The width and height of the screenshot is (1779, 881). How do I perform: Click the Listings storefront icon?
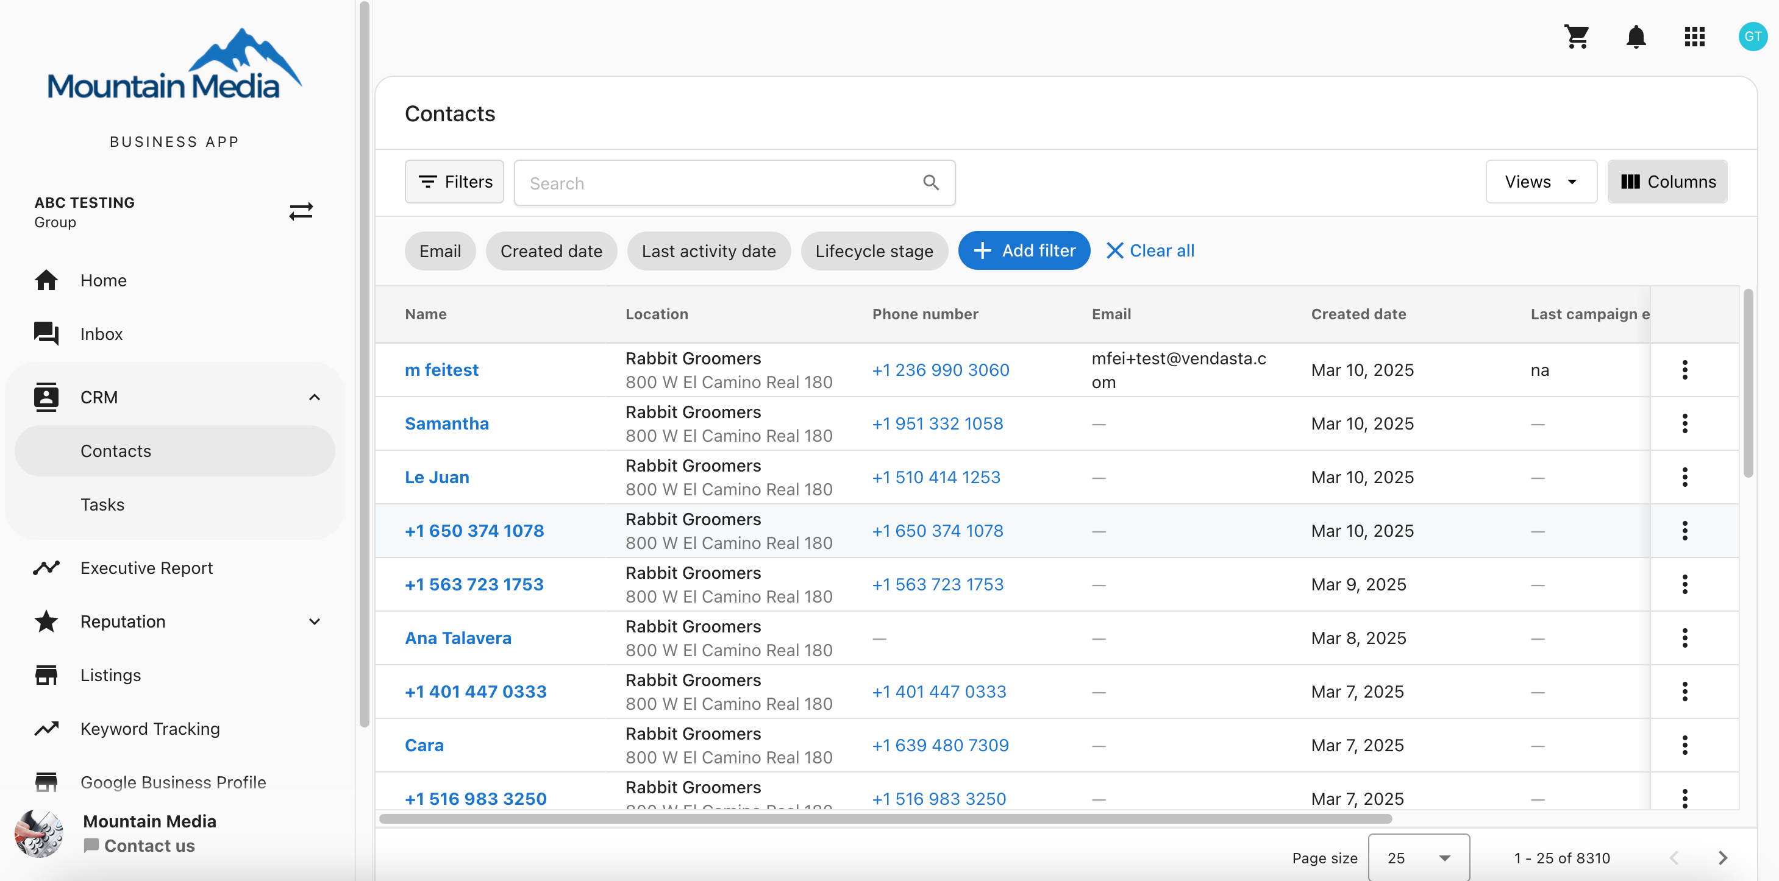pyautogui.click(x=46, y=674)
